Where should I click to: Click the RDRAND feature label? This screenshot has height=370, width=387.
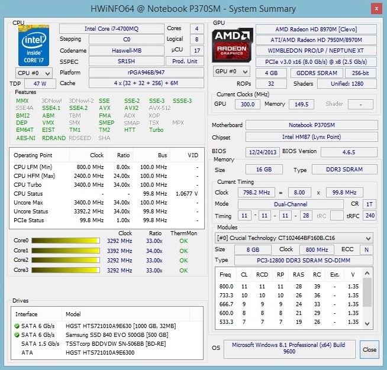54,138
